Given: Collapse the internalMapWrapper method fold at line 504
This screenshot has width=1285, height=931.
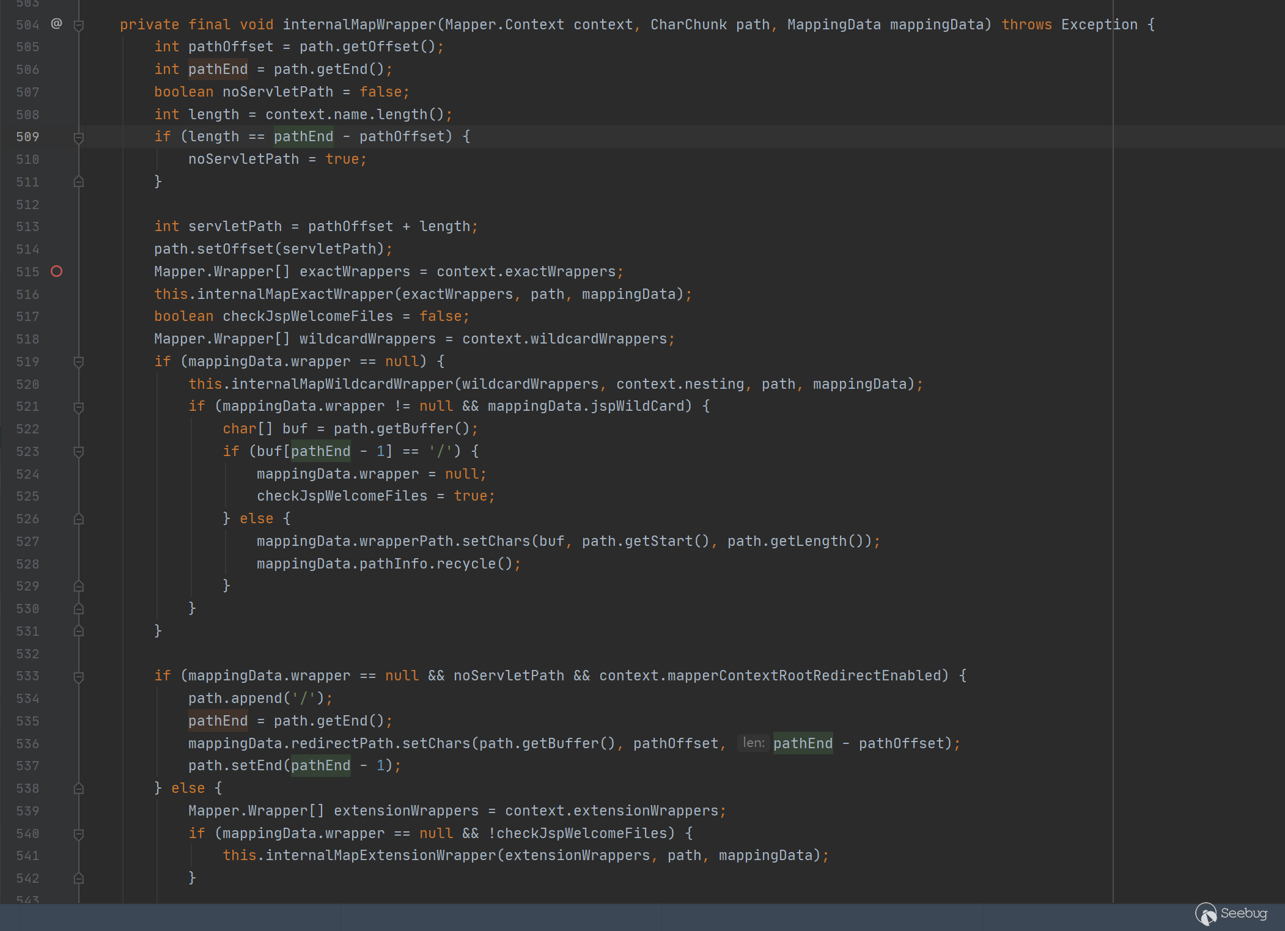Looking at the screenshot, I should coord(78,25).
